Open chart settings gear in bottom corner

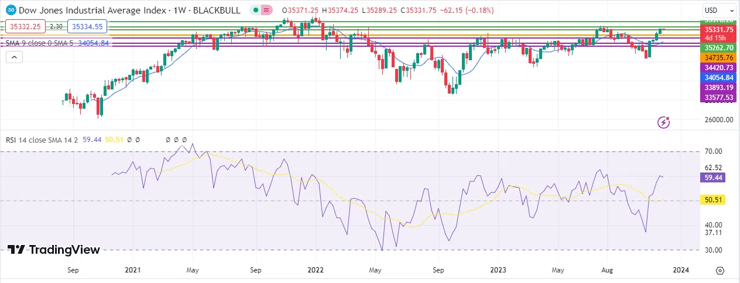coord(720,271)
